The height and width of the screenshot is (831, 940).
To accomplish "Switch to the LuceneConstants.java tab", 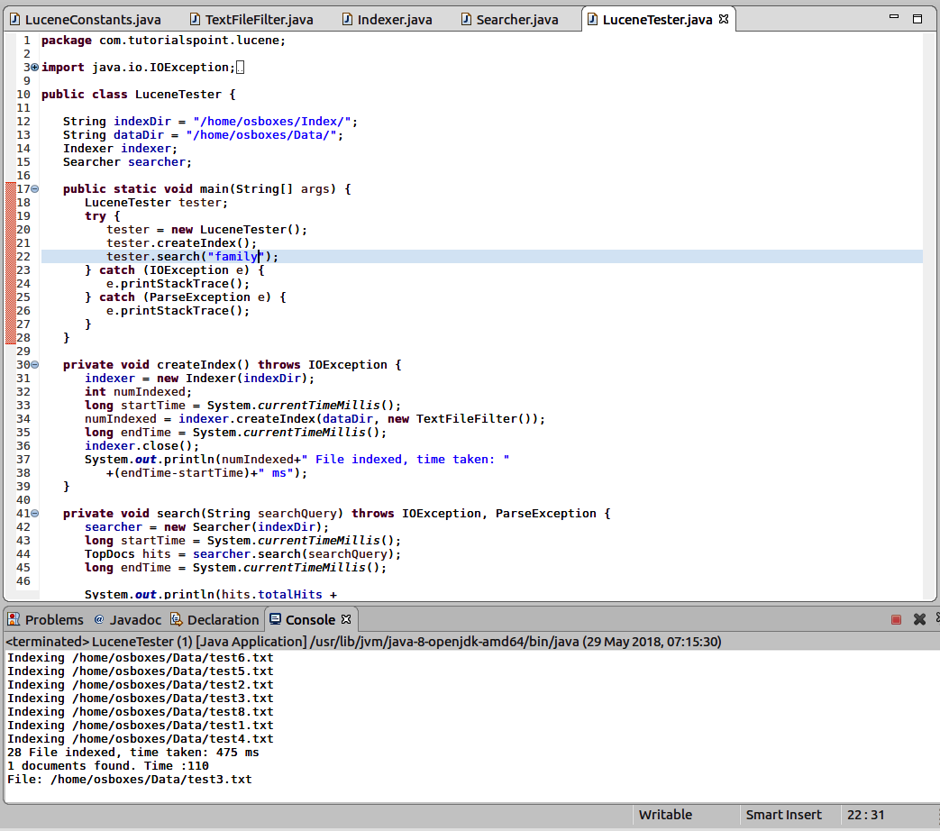I will coord(88,20).
